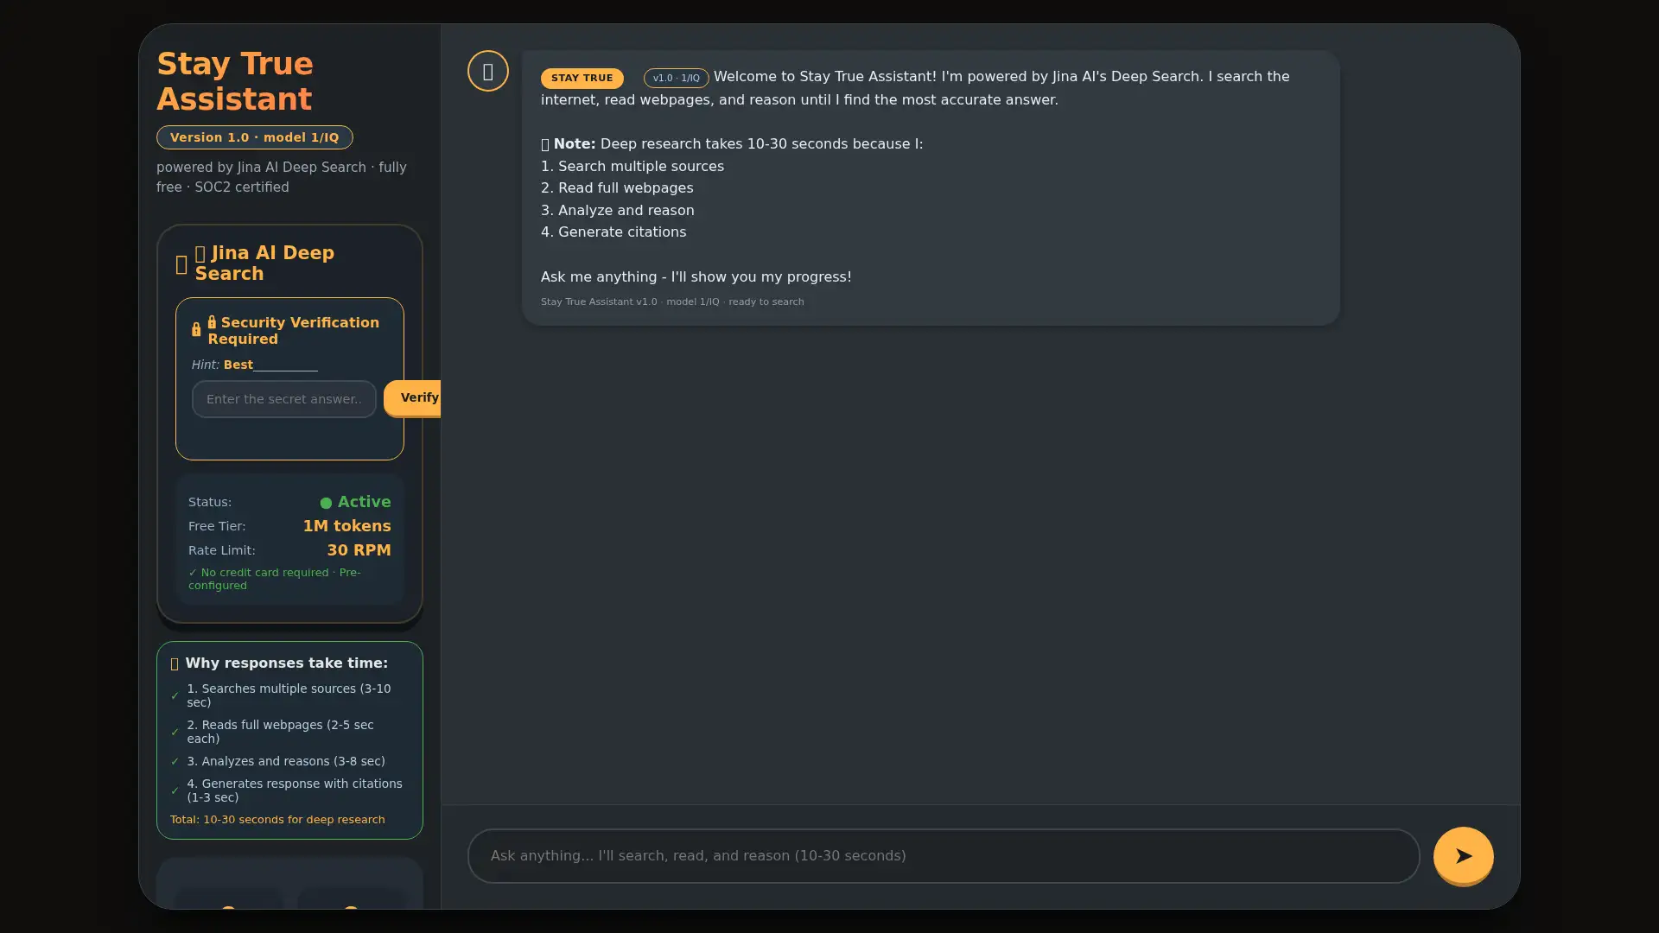The height and width of the screenshot is (933, 1659).
Task: Click the Version 1.0 · model 1/IQ pill
Action: [254, 137]
